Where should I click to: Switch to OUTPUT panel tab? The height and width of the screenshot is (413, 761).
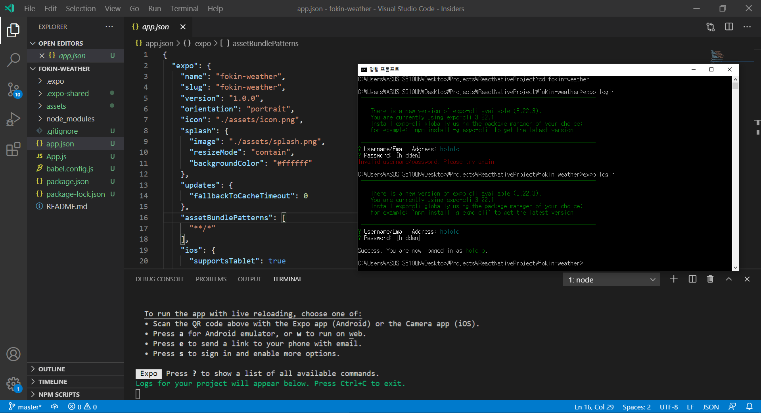point(249,279)
